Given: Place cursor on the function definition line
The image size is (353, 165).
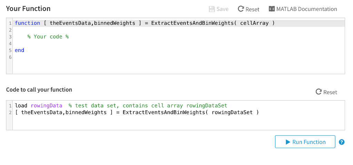Looking at the screenshot, I should click(x=179, y=23).
